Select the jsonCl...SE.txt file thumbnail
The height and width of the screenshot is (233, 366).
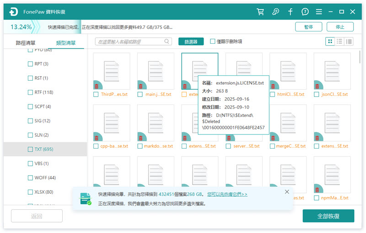coord(332,71)
